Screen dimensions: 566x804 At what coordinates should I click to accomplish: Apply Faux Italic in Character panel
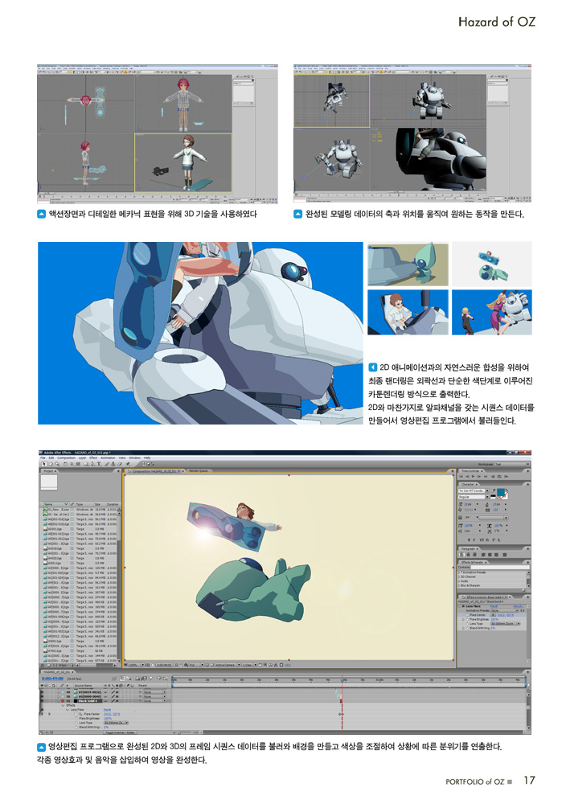[x=474, y=540]
